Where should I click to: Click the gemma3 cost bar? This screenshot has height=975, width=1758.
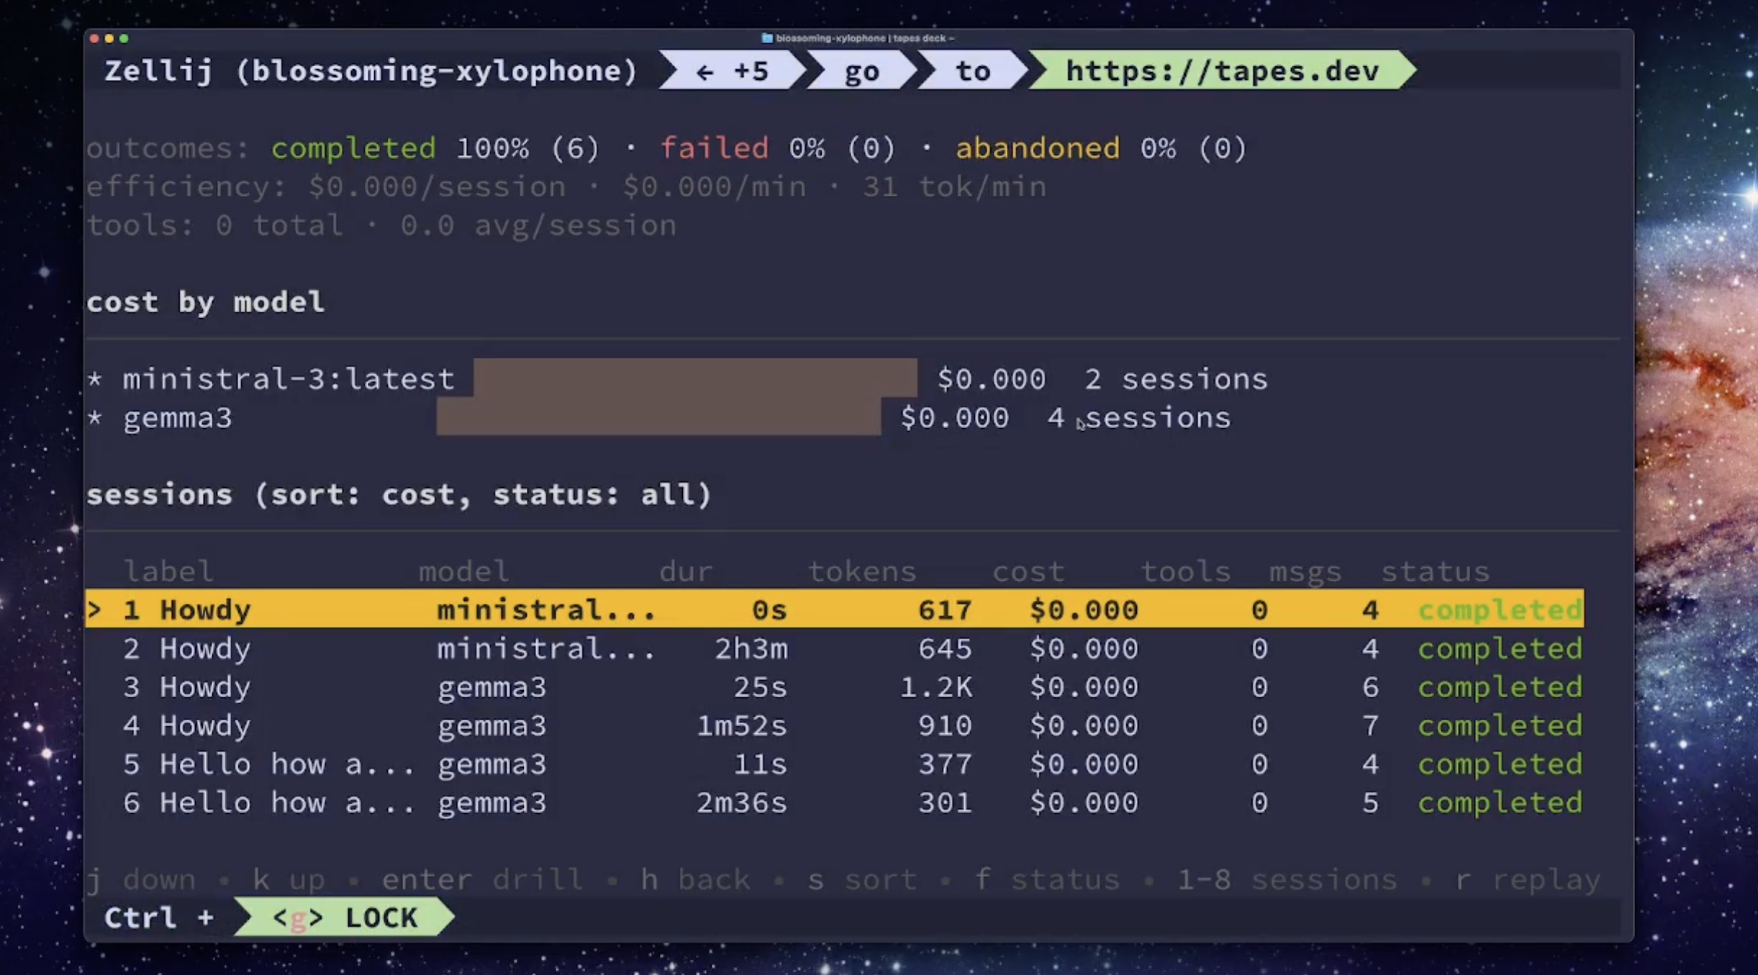(658, 417)
